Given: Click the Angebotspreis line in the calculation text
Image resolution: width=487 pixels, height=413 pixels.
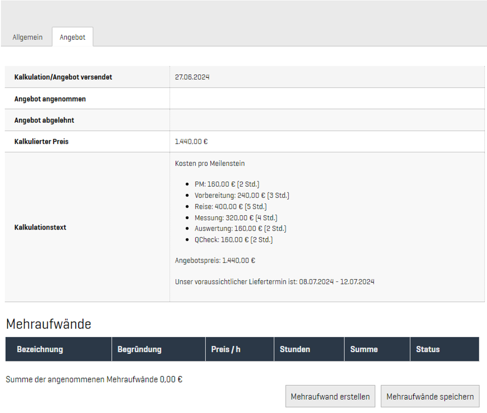Looking at the screenshot, I should click(x=215, y=260).
